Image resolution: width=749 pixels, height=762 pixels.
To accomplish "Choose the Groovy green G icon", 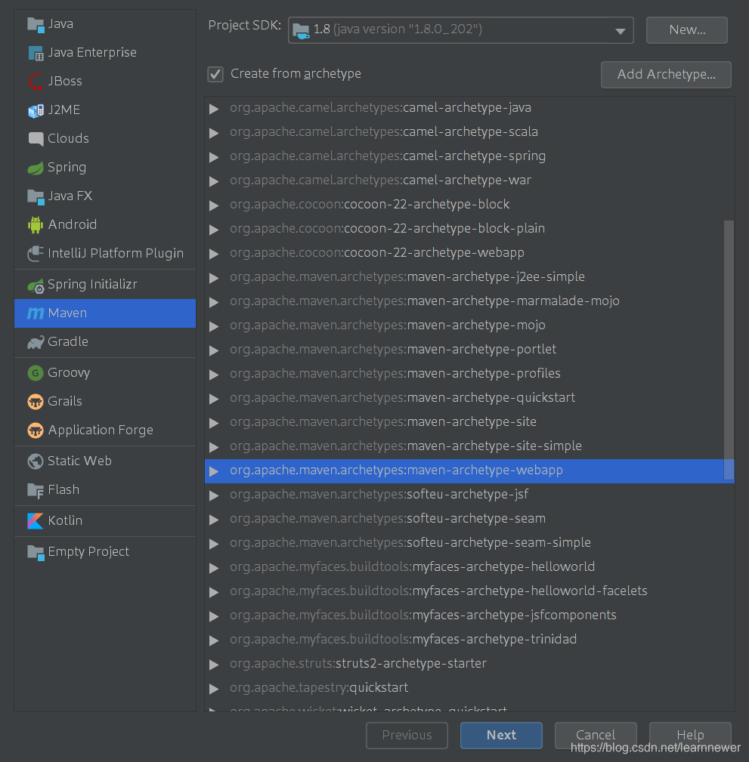I will [36, 373].
